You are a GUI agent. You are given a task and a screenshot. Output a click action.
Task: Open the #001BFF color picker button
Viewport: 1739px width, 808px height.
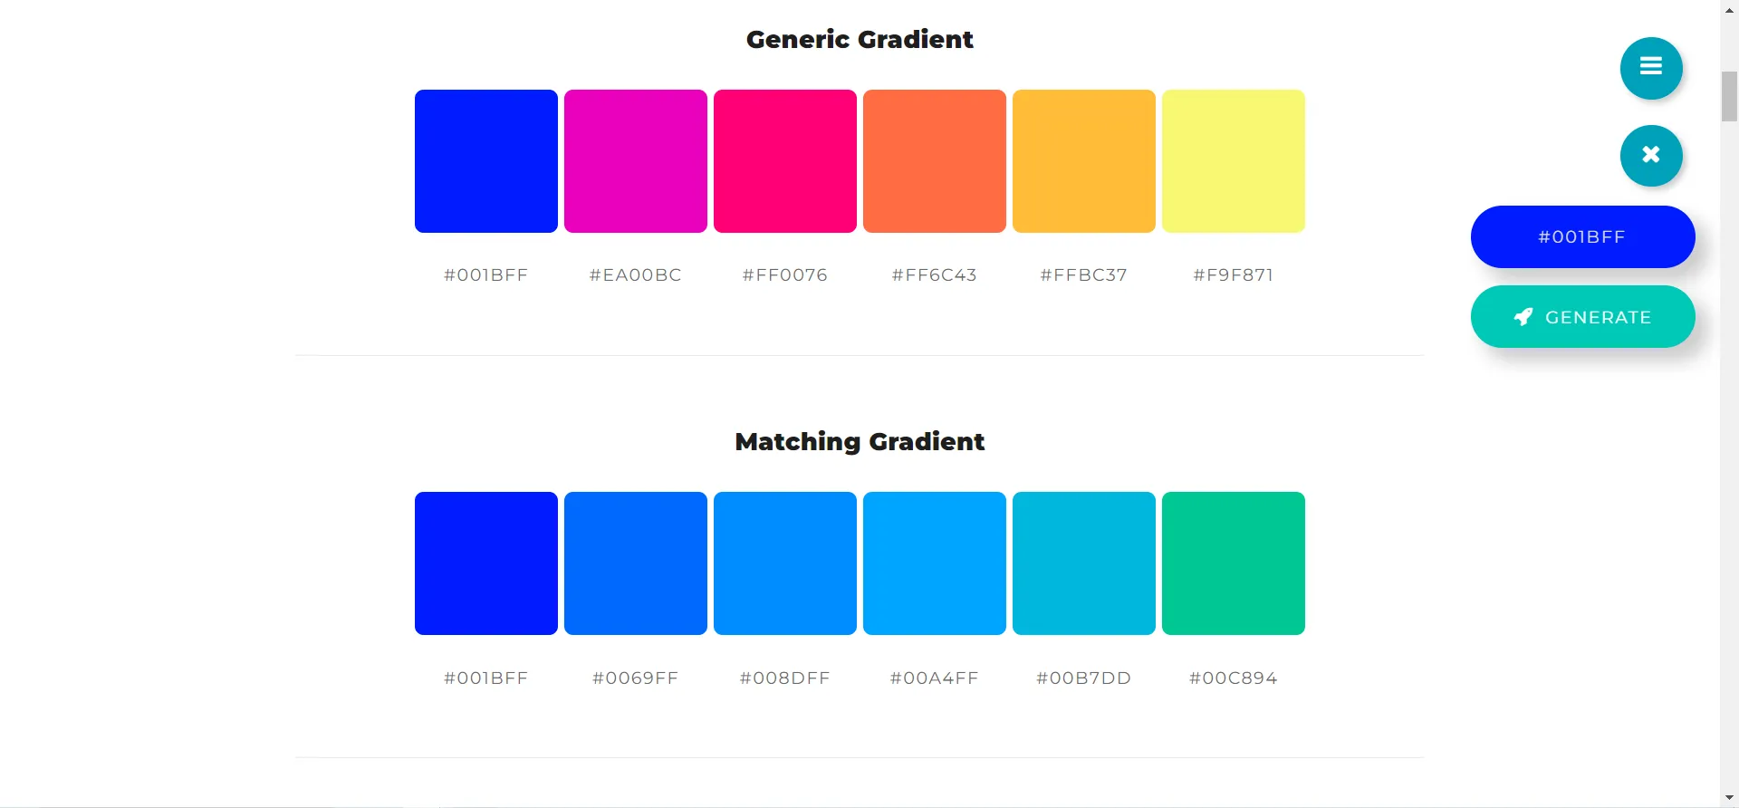click(x=1582, y=237)
